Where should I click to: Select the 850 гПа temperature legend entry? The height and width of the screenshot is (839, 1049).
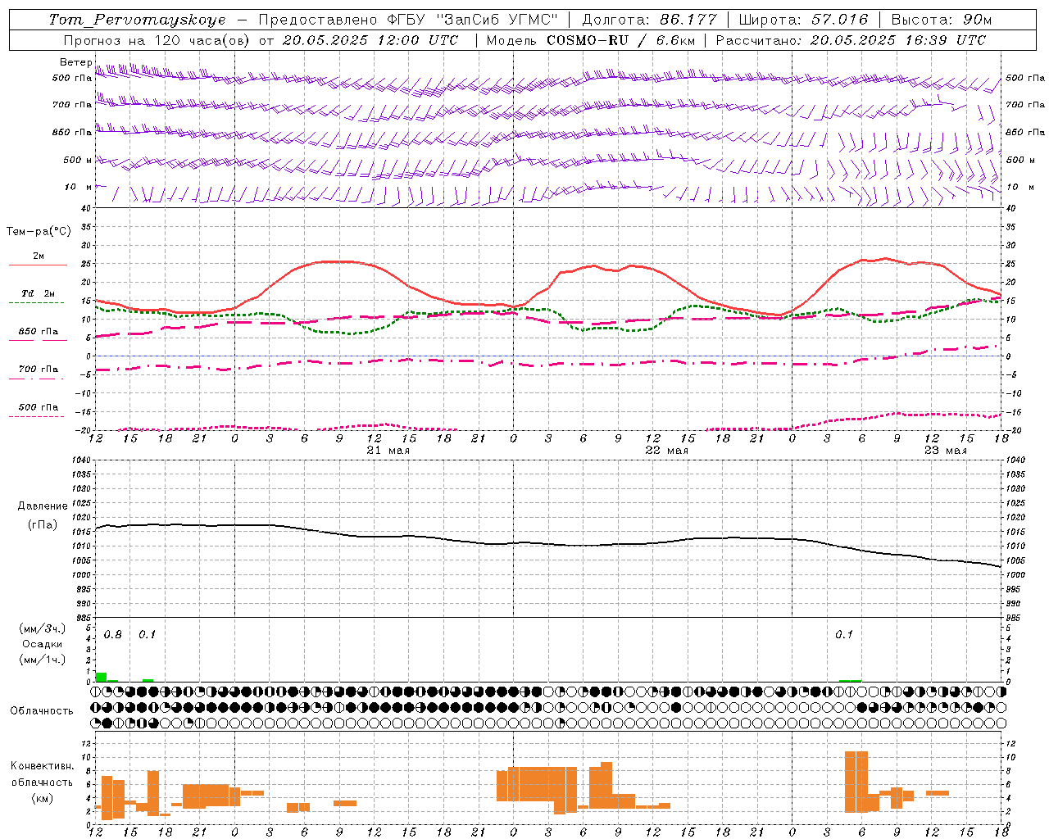(38, 332)
